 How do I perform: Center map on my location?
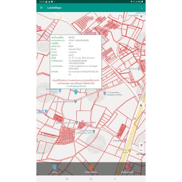point(141,16)
